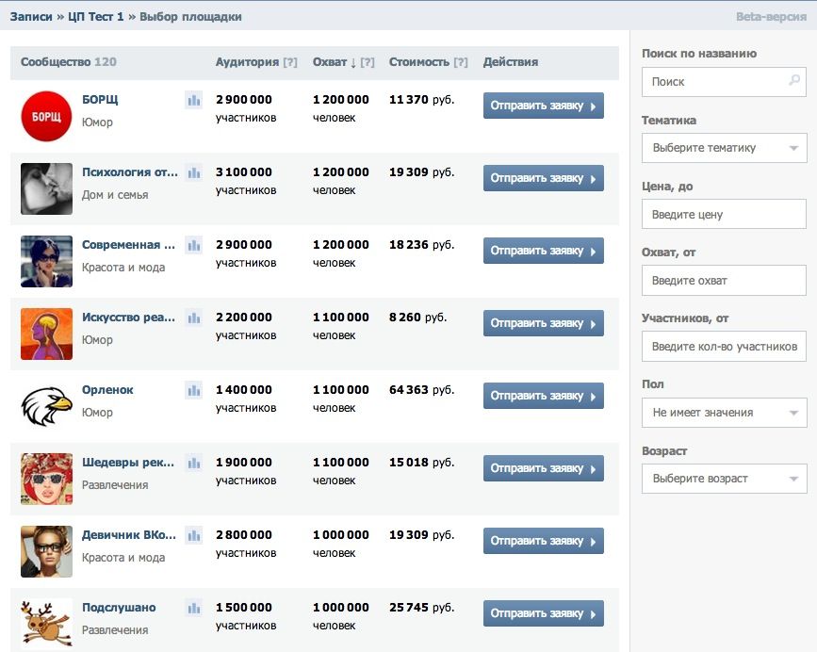
Task: Send request to БОРЩ community
Action: tap(544, 106)
